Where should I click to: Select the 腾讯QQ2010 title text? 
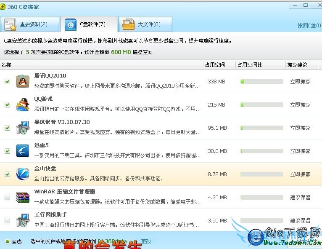(x=50, y=76)
